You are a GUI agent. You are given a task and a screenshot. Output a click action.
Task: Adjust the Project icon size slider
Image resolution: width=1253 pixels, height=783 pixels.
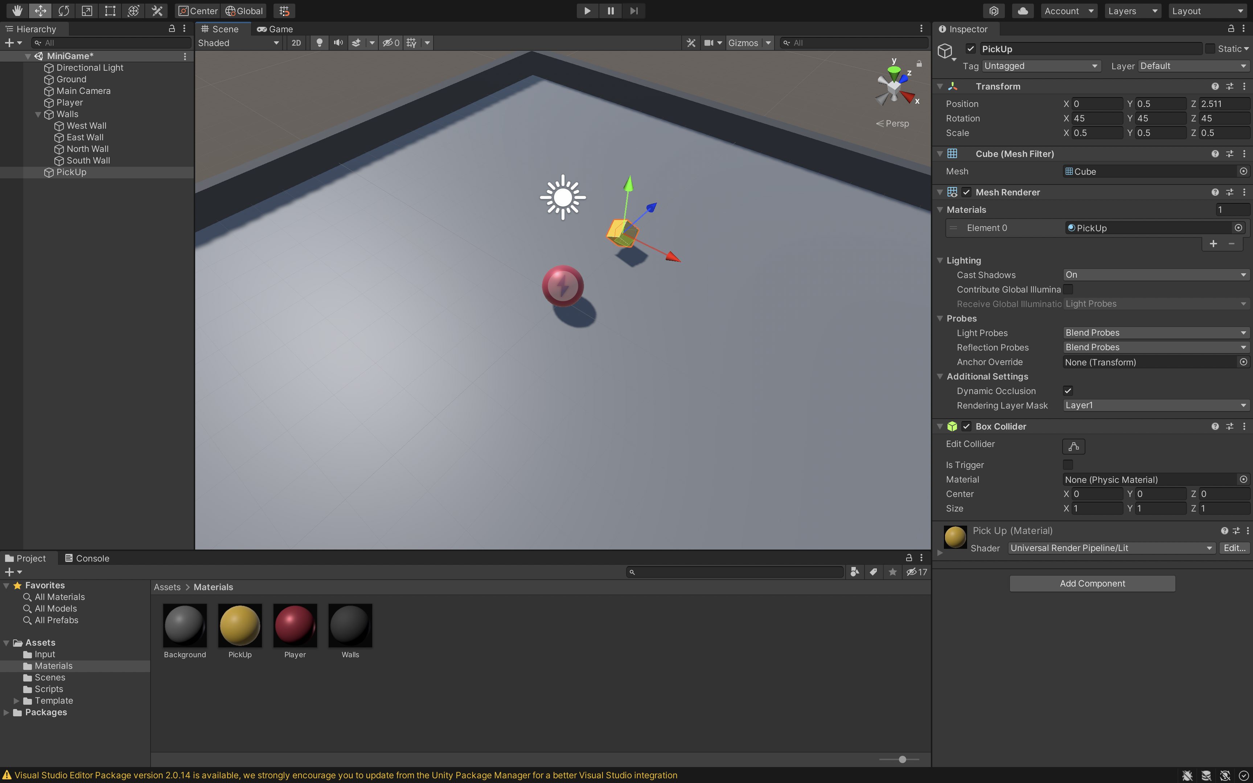click(902, 759)
